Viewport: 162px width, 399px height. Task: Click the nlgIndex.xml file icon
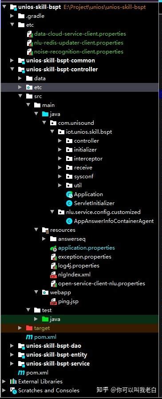pyautogui.click(x=54, y=275)
